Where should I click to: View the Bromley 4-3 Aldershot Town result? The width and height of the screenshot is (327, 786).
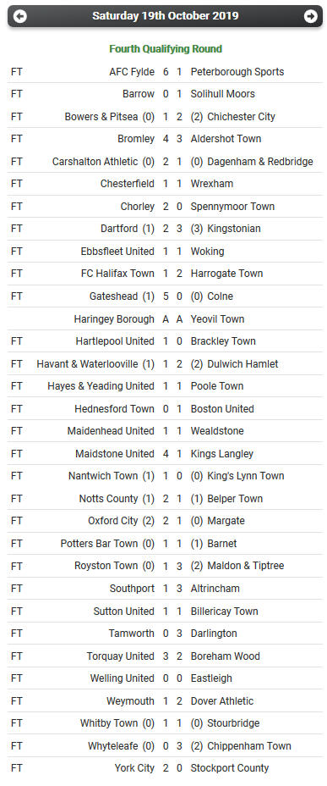[165, 139]
